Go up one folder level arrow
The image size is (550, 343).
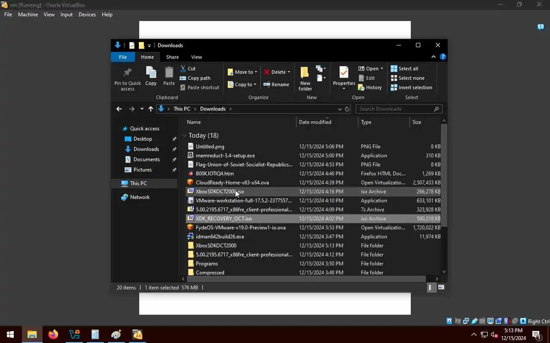coord(151,109)
